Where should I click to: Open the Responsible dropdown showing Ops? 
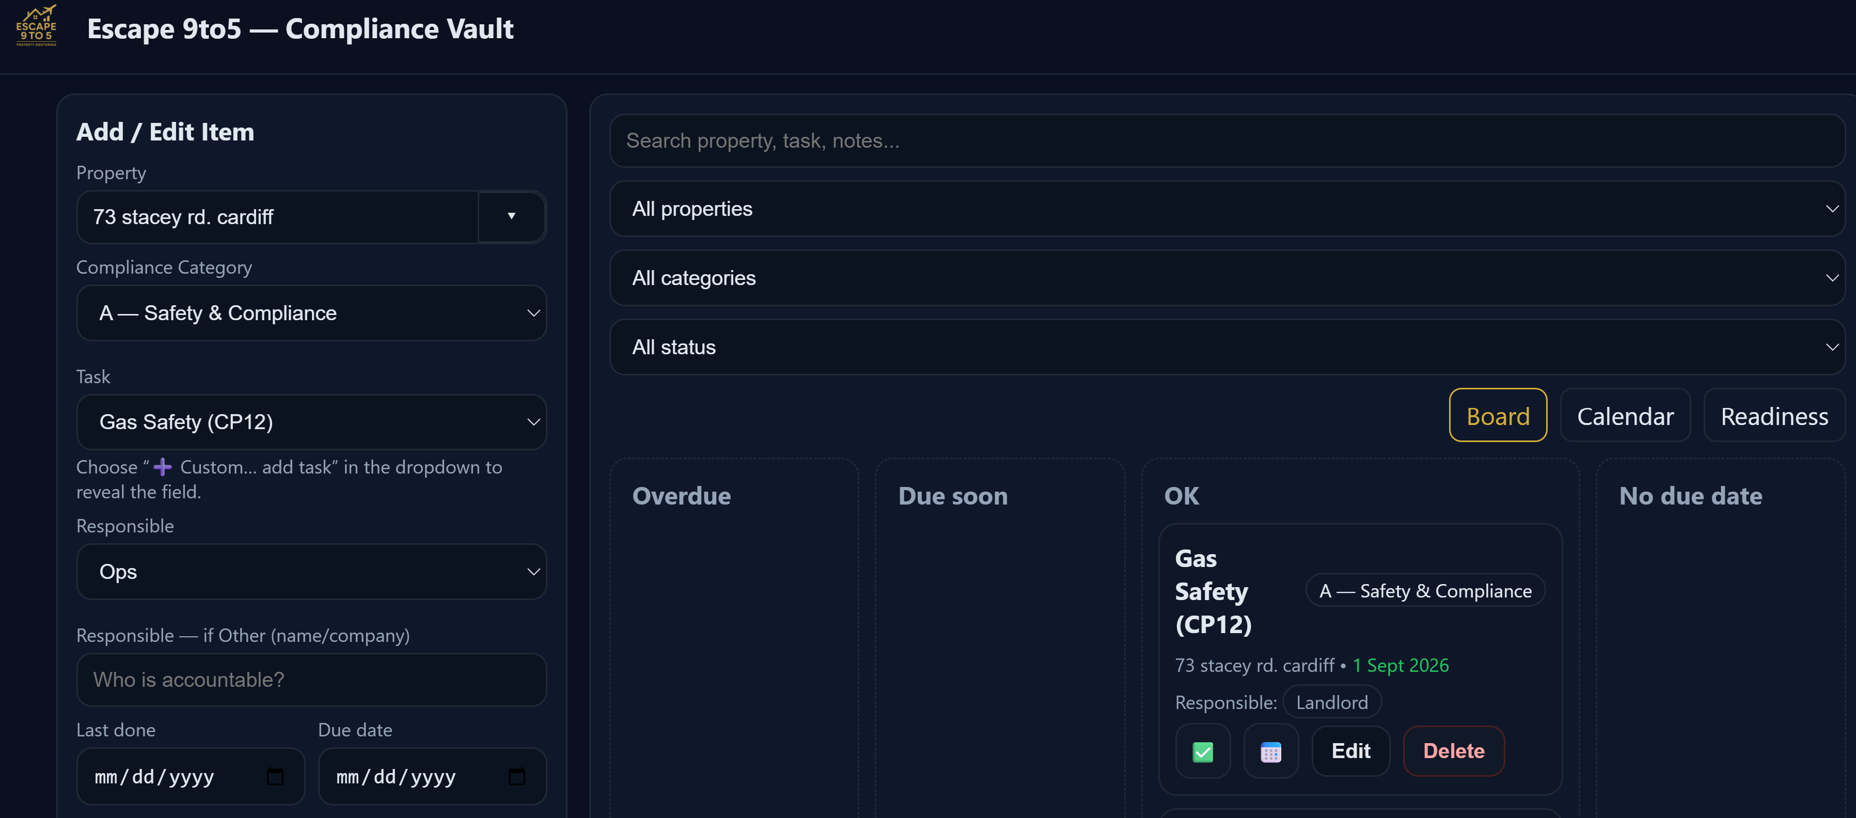pyautogui.click(x=311, y=572)
